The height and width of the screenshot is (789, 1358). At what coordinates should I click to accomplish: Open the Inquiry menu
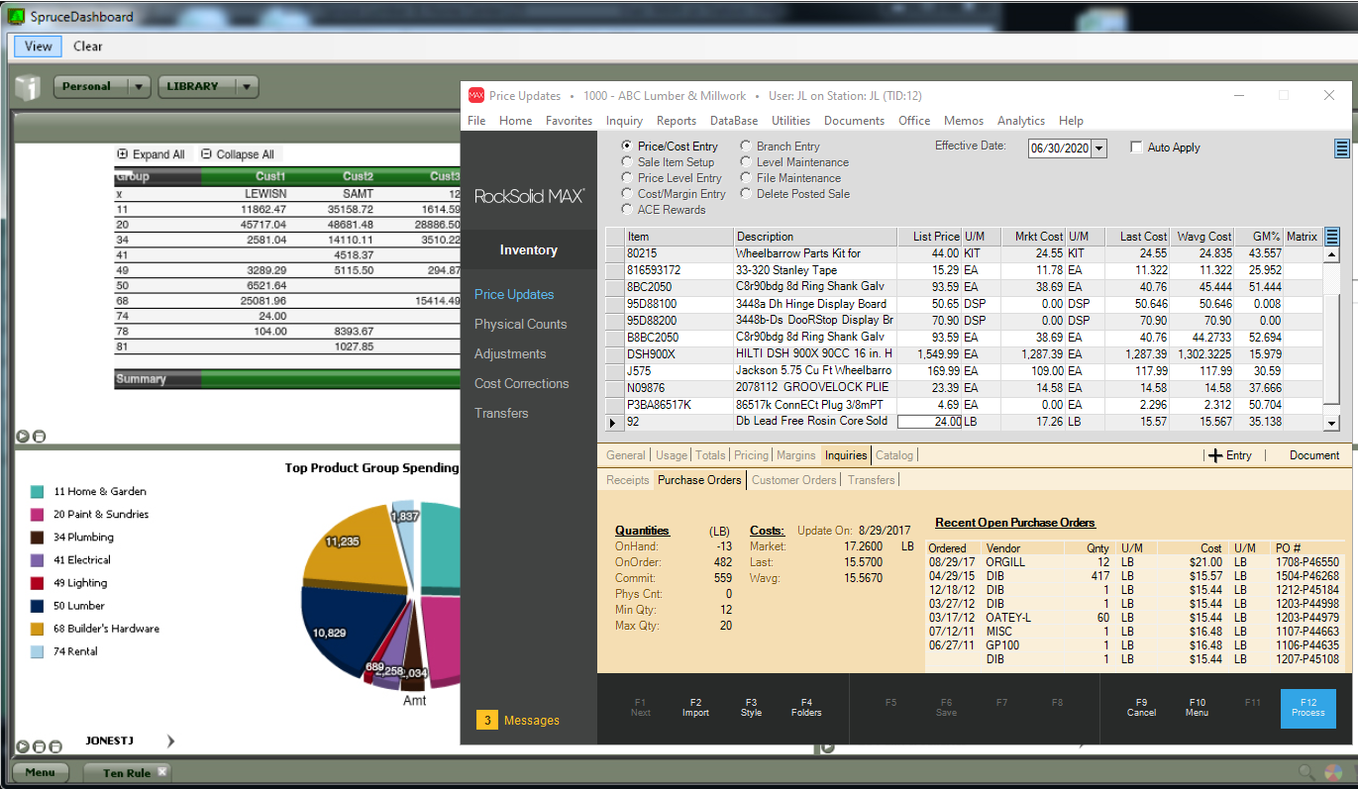coord(624,121)
